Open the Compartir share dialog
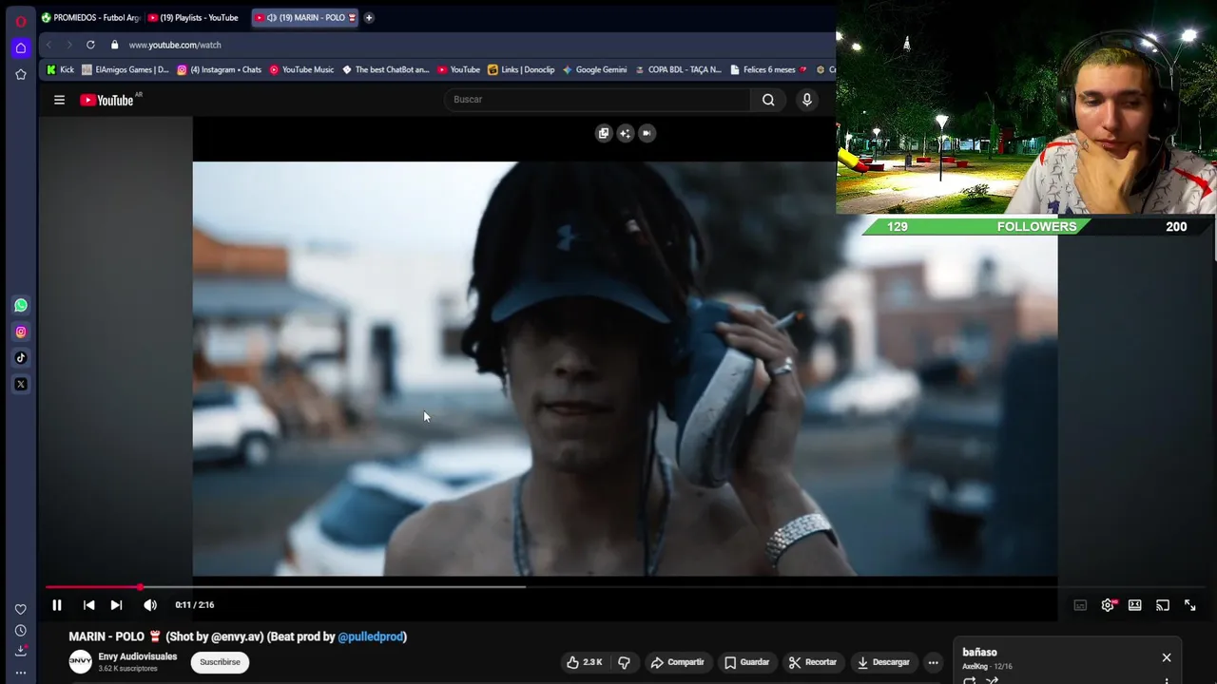This screenshot has height=684, width=1217. 677,662
